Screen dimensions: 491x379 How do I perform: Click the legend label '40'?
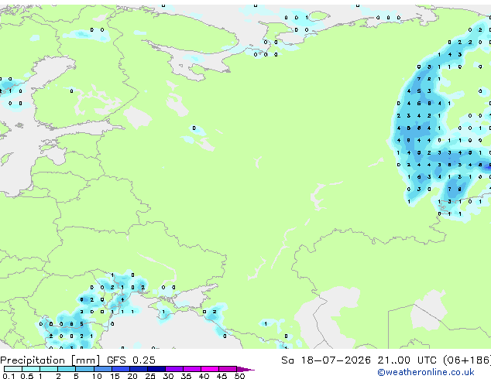pos(204,376)
